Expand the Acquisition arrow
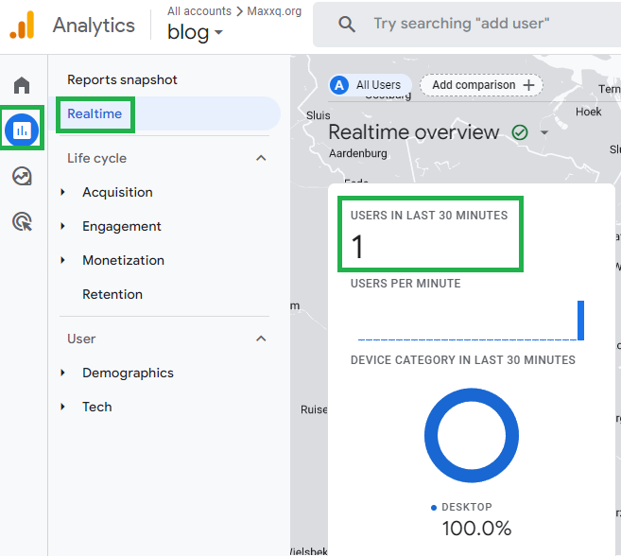This screenshot has height=556, width=621. (x=62, y=192)
